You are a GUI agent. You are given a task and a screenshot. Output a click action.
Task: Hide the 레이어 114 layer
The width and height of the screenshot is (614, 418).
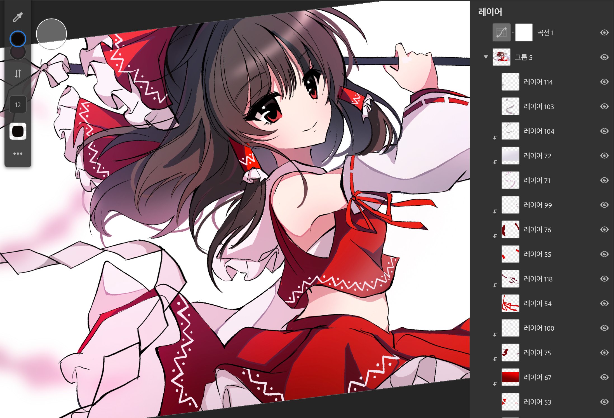(x=604, y=82)
